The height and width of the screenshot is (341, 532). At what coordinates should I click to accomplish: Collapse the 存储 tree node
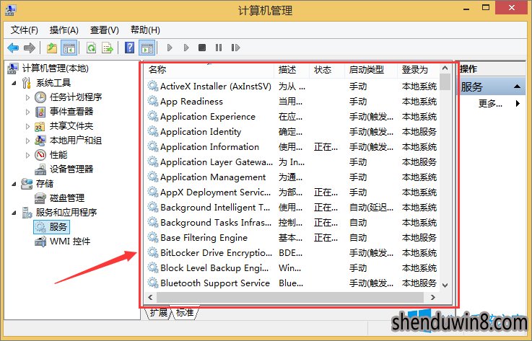tap(14, 184)
